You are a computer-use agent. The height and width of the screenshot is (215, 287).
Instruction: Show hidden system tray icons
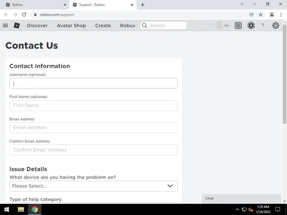237,209
